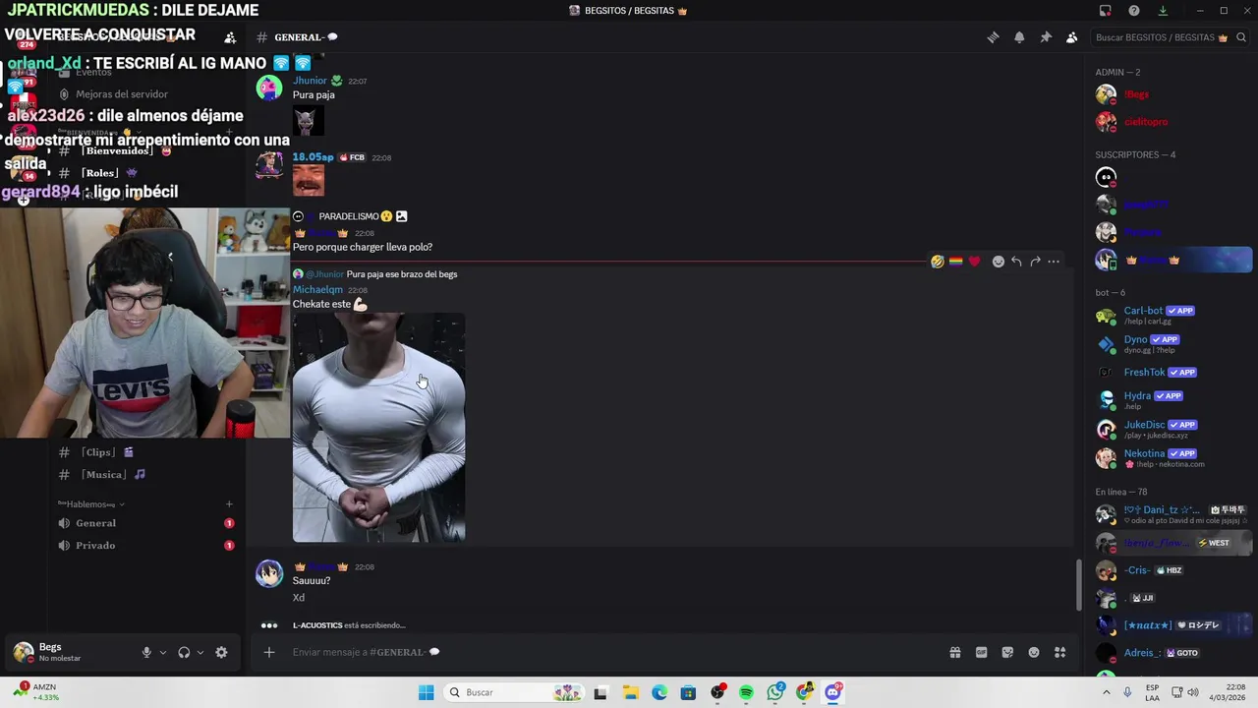React with the red heart quick reaction

[x=974, y=262]
